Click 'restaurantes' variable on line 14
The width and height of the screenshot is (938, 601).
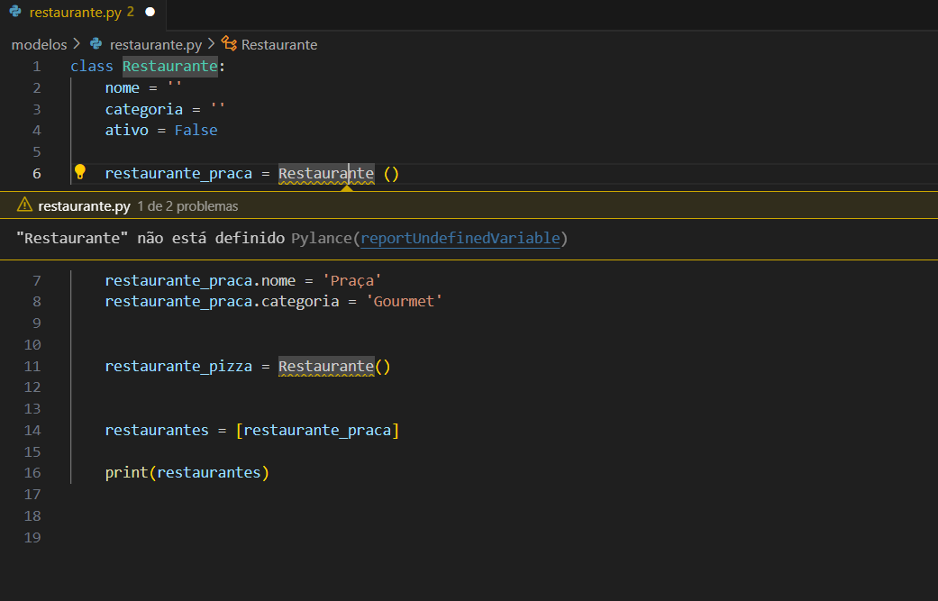157,430
